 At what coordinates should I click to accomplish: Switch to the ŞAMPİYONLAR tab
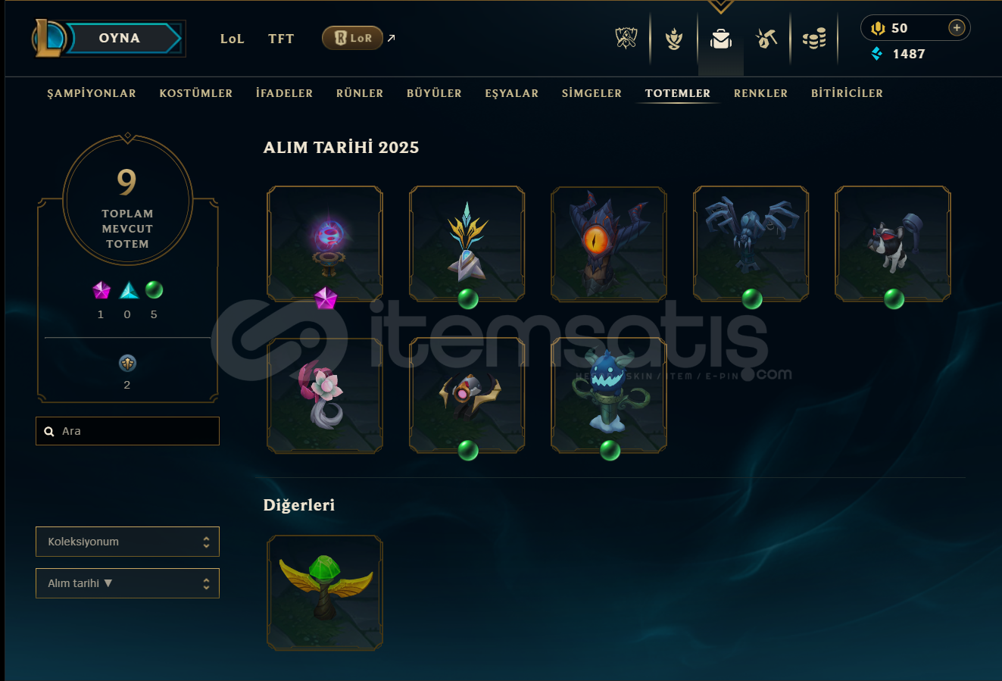[x=92, y=93]
